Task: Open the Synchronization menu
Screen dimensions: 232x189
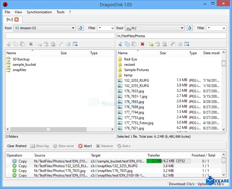Action: pos(39,12)
